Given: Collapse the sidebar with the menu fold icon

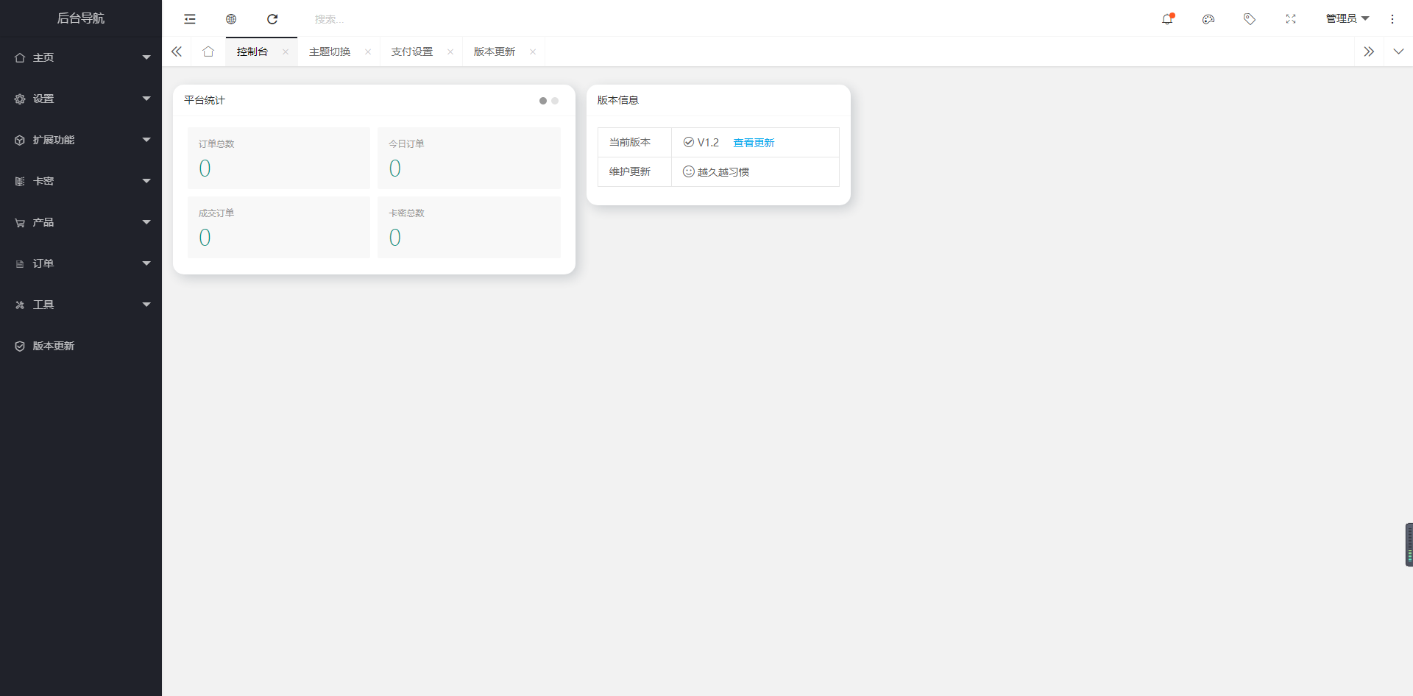Looking at the screenshot, I should tap(190, 19).
